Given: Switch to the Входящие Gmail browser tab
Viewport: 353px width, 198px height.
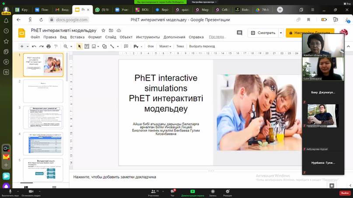Looking at the screenshot, I should pos(62,10).
